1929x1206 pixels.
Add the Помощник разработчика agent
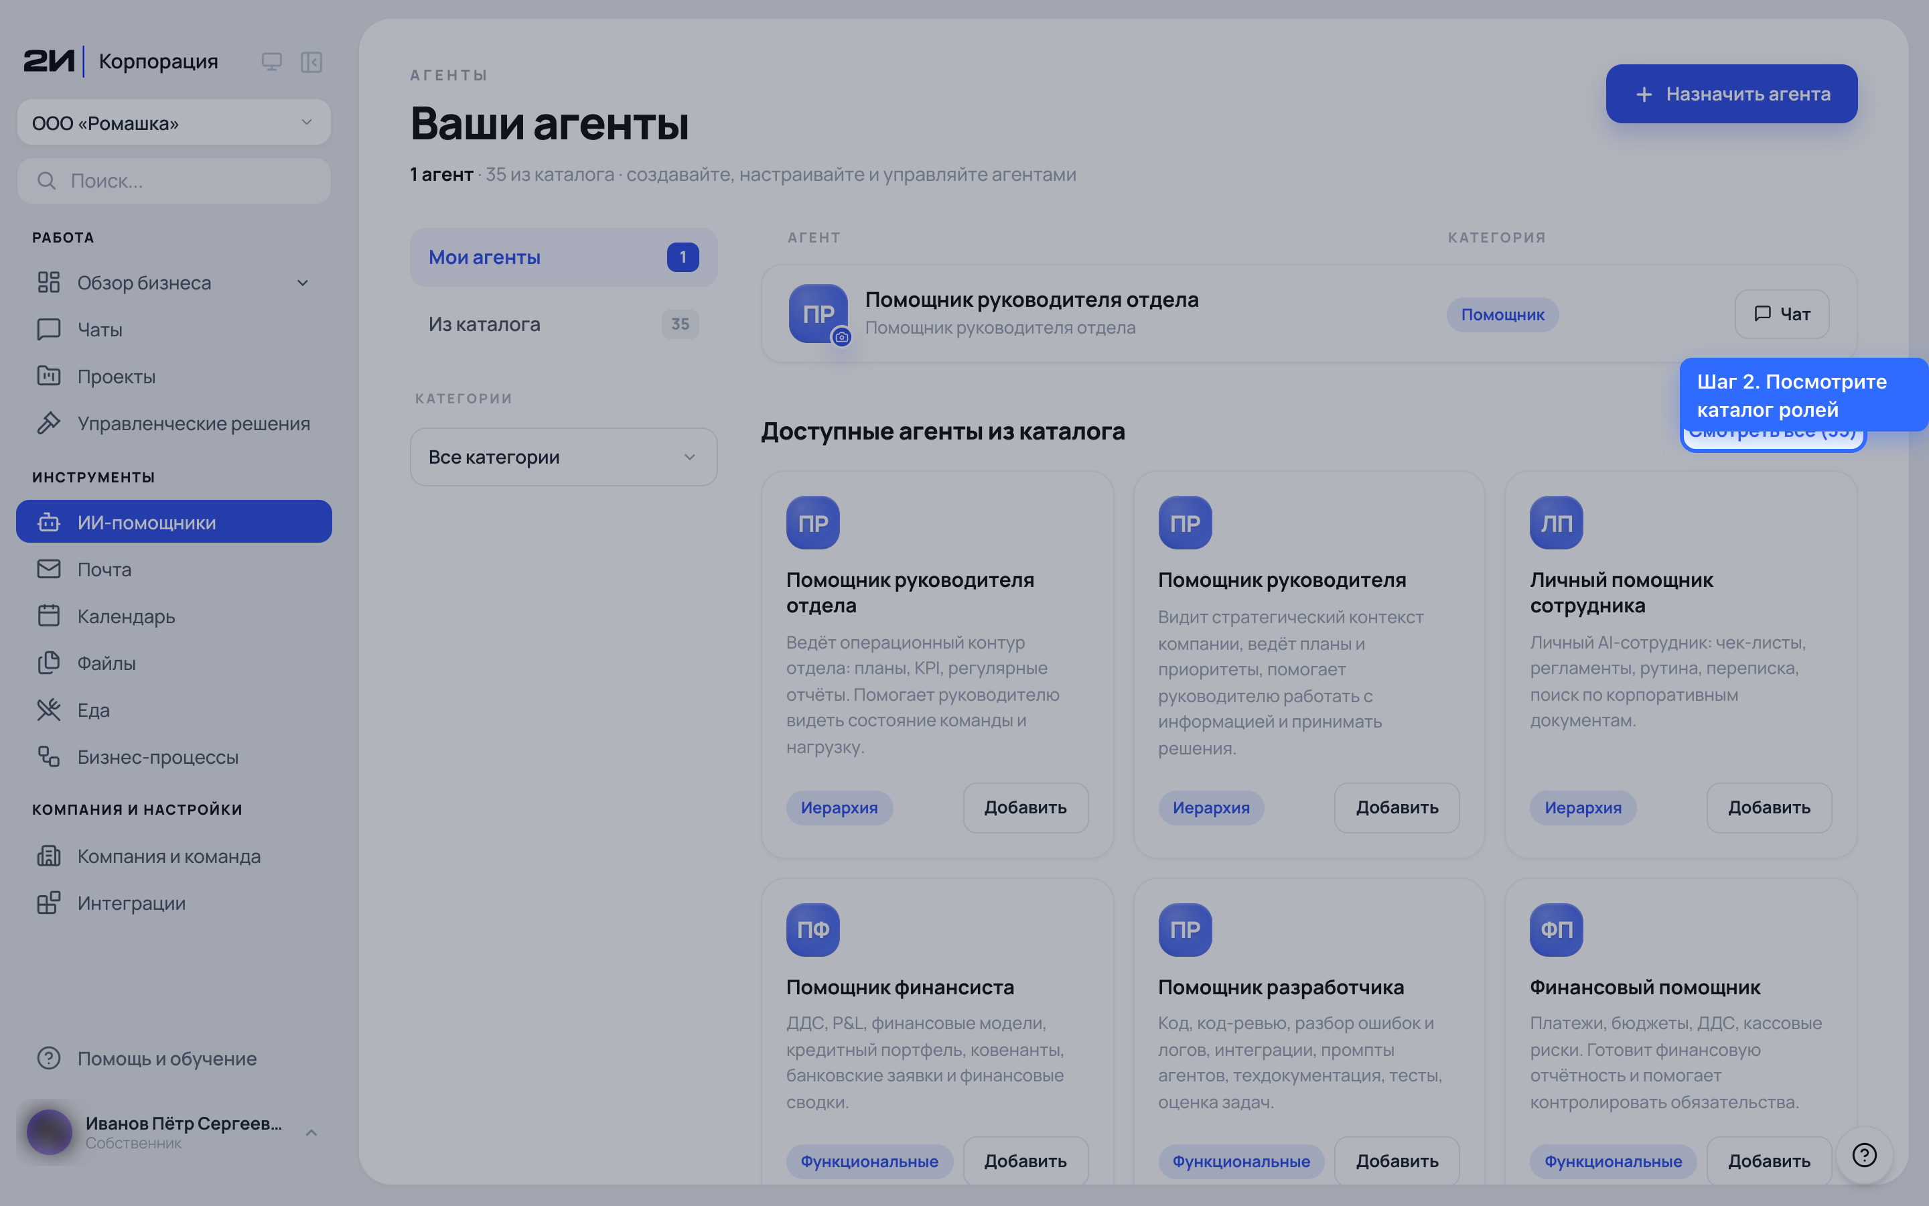(x=1397, y=1161)
